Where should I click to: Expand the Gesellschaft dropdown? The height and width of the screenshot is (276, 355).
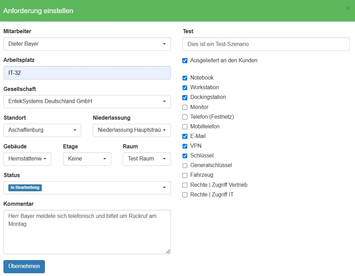(x=87, y=102)
